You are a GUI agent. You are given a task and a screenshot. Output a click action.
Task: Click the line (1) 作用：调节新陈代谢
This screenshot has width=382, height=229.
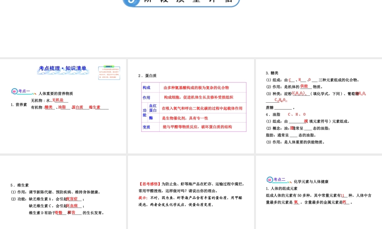tap(55, 192)
